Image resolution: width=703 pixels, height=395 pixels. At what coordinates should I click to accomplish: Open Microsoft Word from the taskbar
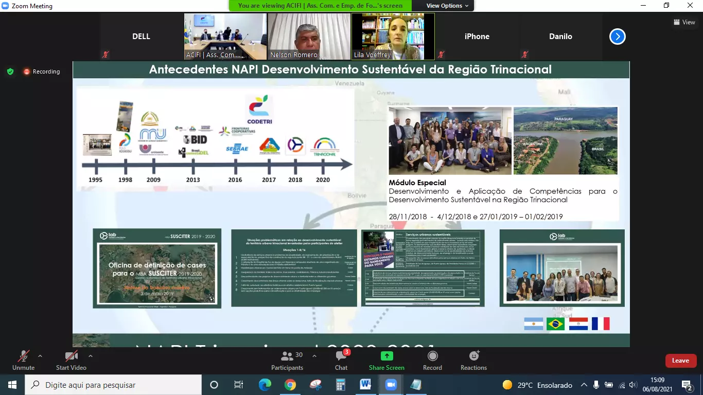pos(365,385)
